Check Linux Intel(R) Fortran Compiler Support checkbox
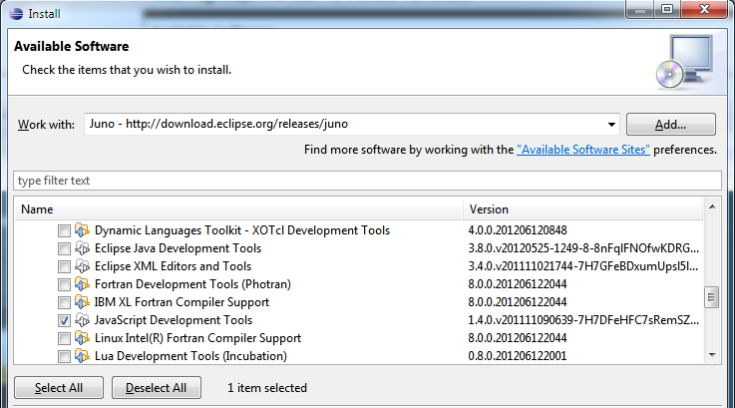 pyautogui.click(x=64, y=338)
